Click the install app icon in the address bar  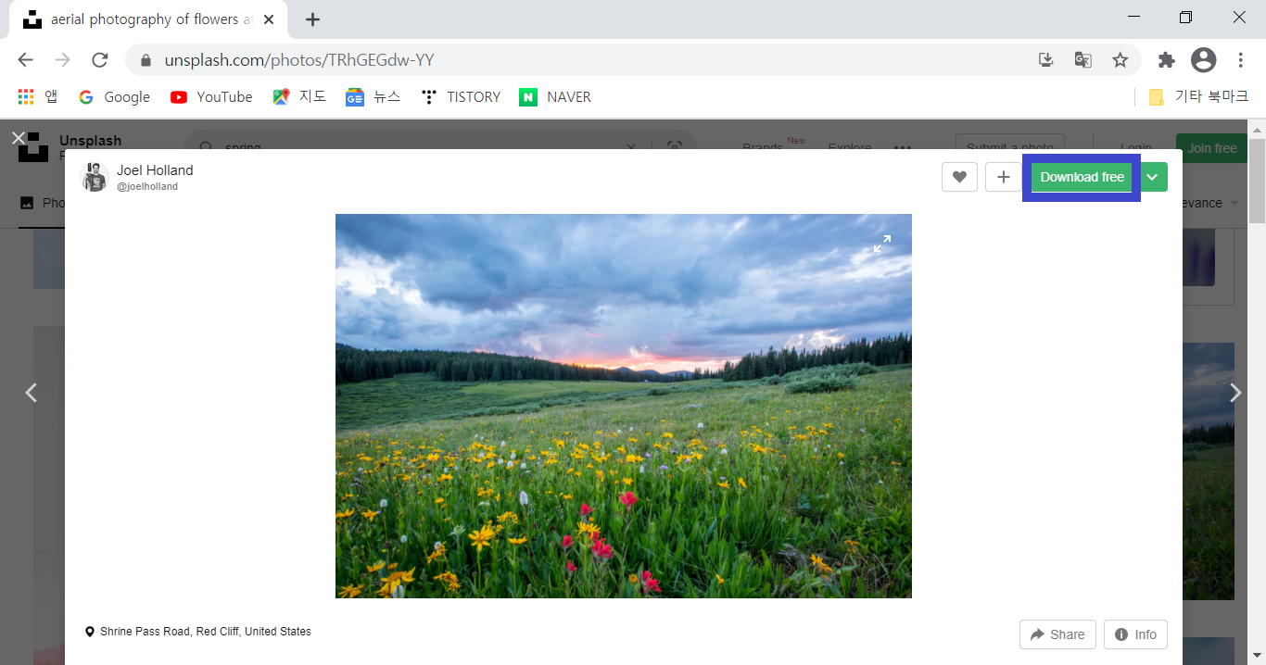pos(1045,60)
